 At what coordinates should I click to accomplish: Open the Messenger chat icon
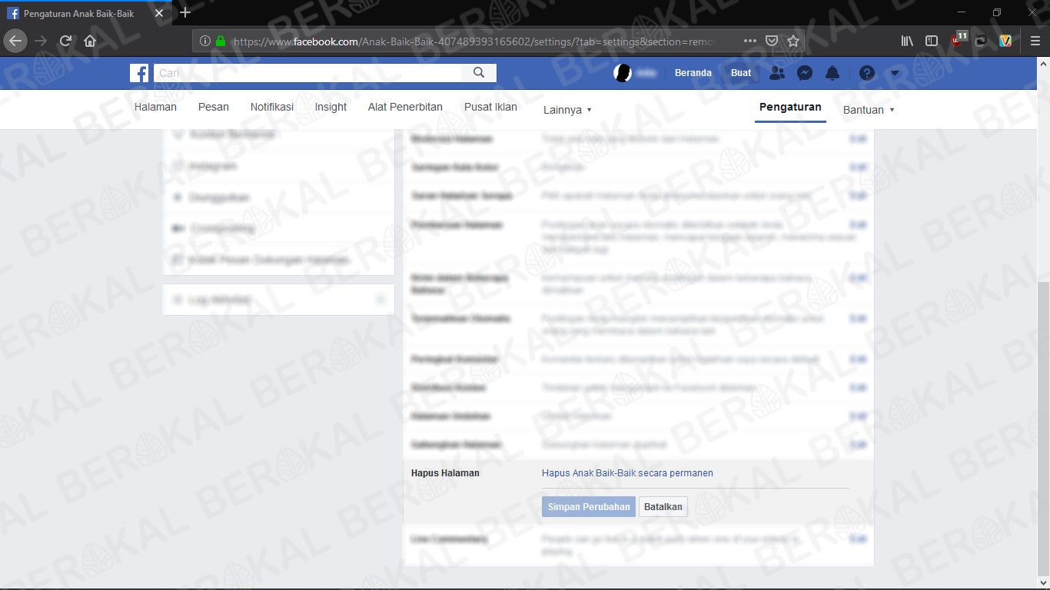pyautogui.click(x=804, y=73)
